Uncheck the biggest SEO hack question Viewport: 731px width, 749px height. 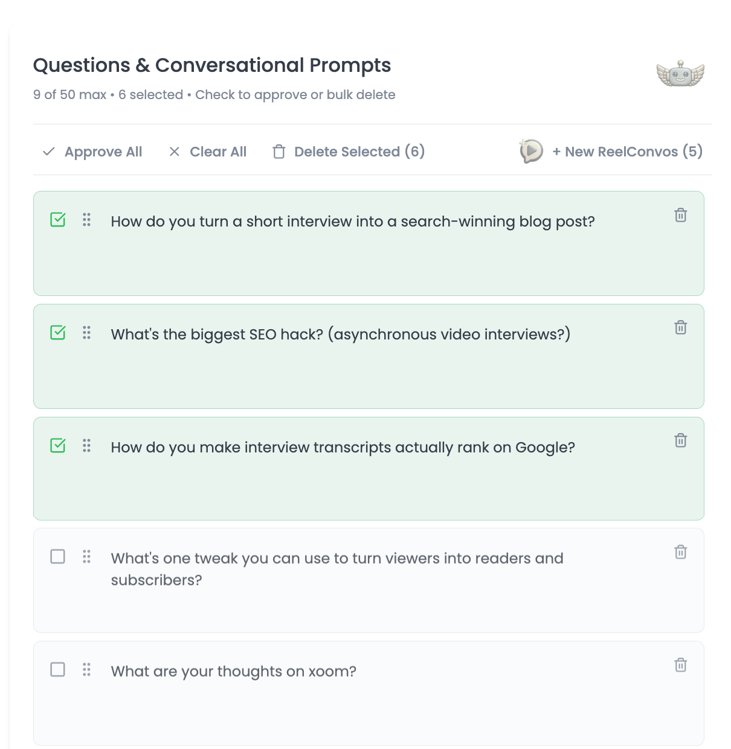58,333
